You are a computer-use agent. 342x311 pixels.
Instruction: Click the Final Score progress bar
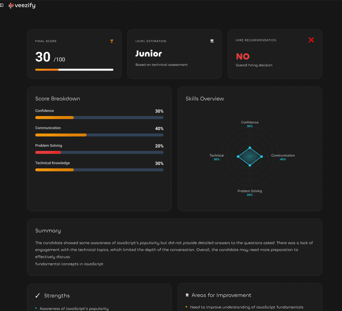74,70
